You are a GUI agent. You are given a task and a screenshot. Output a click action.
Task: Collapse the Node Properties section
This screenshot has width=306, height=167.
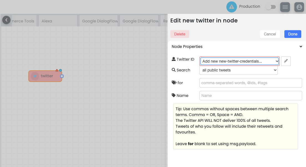pyautogui.click(x=301, y=47)
